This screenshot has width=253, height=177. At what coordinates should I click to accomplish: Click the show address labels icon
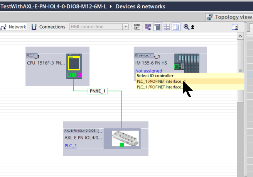click(x=148, y=27)
